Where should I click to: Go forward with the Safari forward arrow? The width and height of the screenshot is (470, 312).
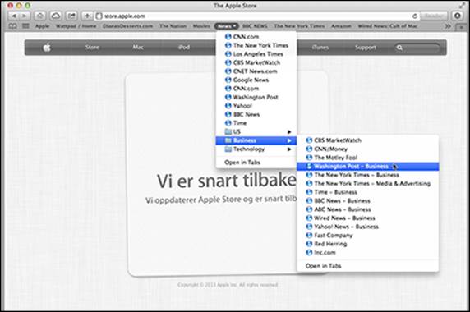(x=25, y=16)
